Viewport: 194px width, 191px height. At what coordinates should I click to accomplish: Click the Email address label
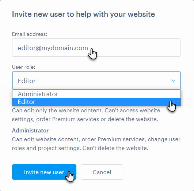[30, 34]
